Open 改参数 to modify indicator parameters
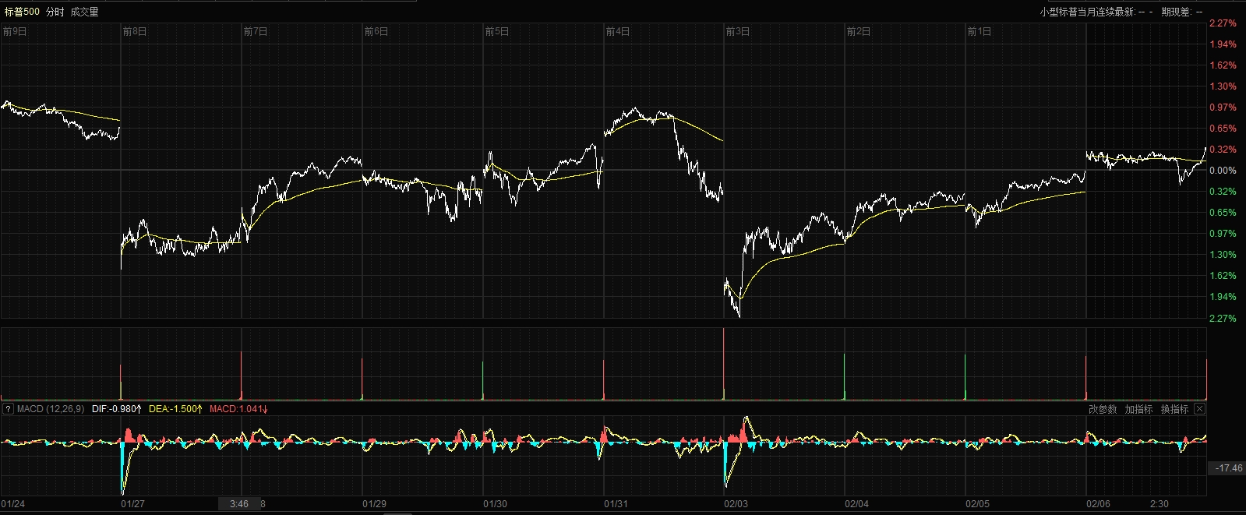1246x515 pixels. (x=1103, y=409)
